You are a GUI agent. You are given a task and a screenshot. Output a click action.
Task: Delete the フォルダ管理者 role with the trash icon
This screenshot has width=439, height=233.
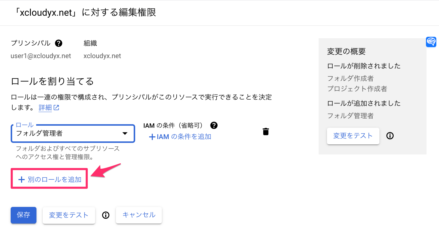(x=266, y=131)
